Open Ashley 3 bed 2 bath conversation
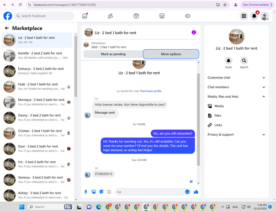Image resolution: width=276 pixels, height=212 pixels. point(37,195)
